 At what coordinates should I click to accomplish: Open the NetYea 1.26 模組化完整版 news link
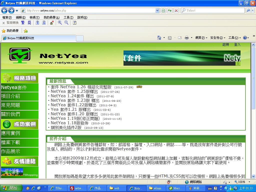coord(81,87)
